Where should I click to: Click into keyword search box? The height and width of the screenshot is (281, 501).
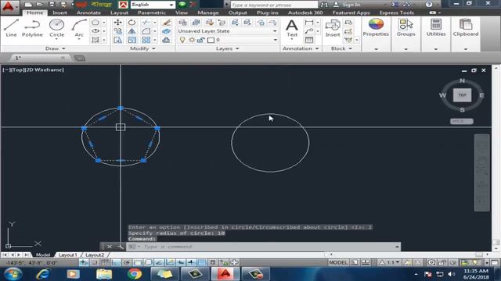[274, 5]
